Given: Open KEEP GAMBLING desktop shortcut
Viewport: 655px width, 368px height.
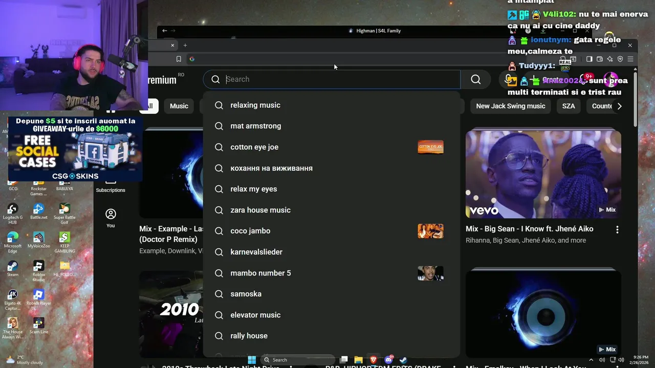Looking at the screenshot, I should tap(64, 242).
